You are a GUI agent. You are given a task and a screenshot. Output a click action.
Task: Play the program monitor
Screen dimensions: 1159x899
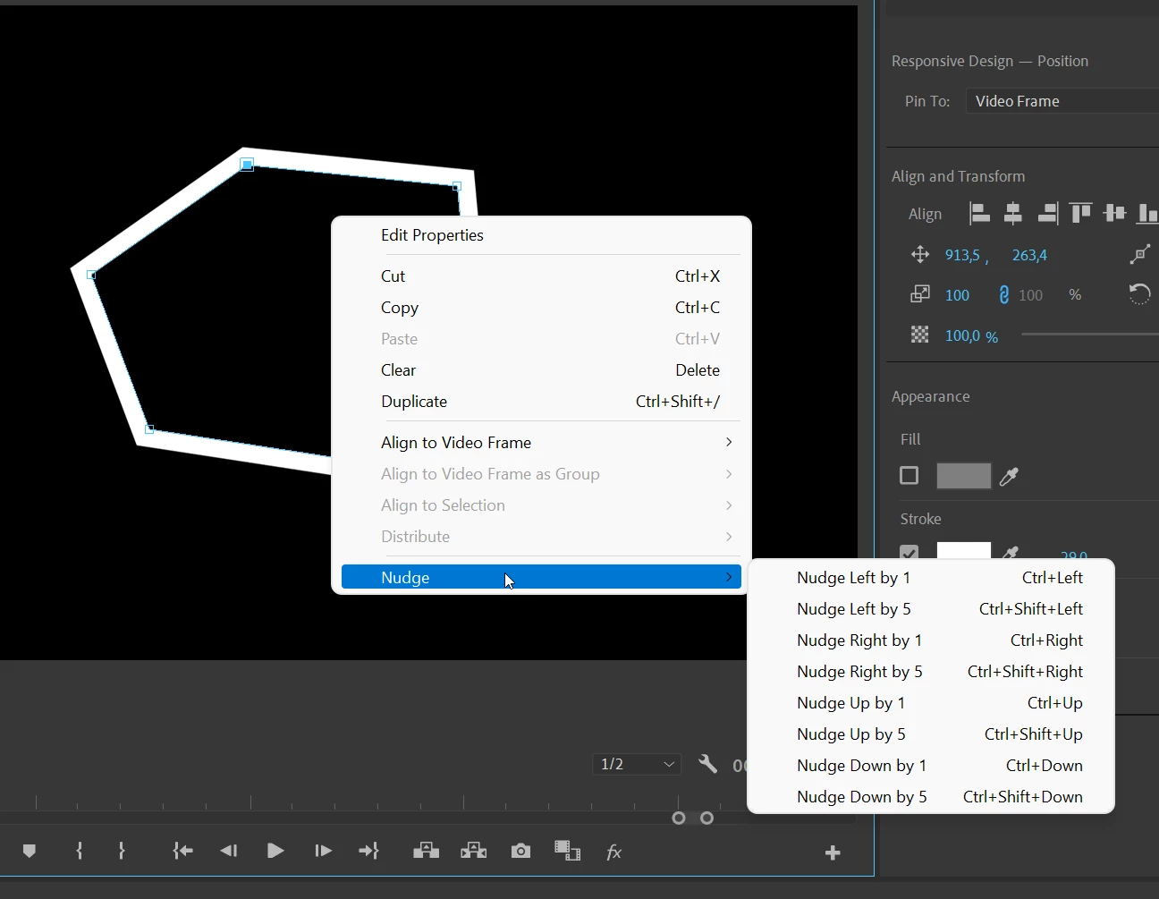coord(275,852)
